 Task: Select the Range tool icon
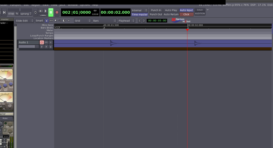point(51,21)
